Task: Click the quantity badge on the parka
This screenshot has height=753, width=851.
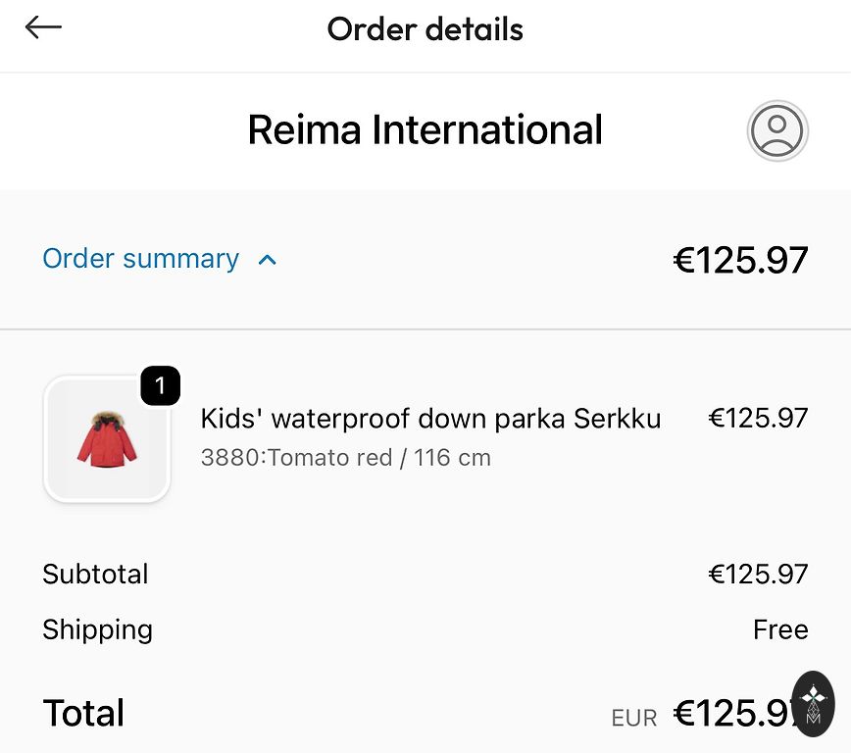Action: click(x=160, y=385)
